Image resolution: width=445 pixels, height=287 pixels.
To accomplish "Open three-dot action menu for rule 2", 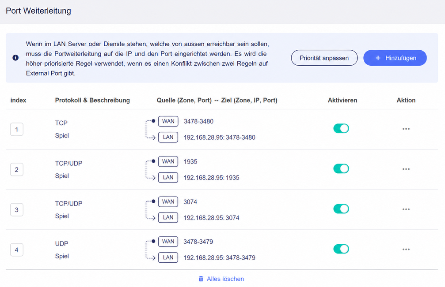I will (x=406, y=169).
